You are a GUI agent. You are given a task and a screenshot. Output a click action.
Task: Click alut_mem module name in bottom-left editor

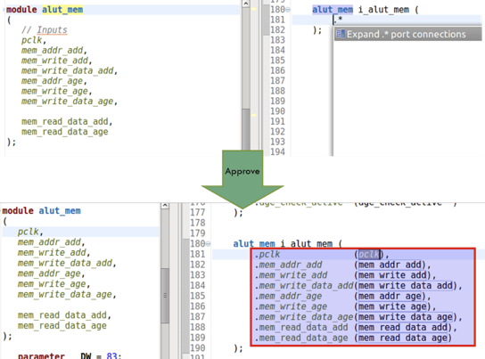click(x=60, y=211)
